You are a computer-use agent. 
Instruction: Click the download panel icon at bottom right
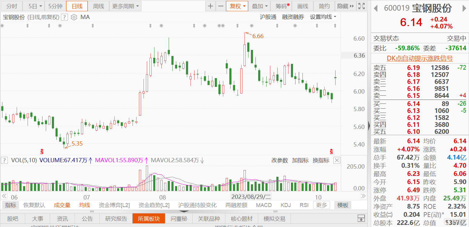(361, 218)
